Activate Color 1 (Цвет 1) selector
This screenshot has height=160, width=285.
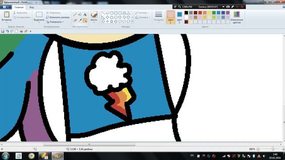171,17
